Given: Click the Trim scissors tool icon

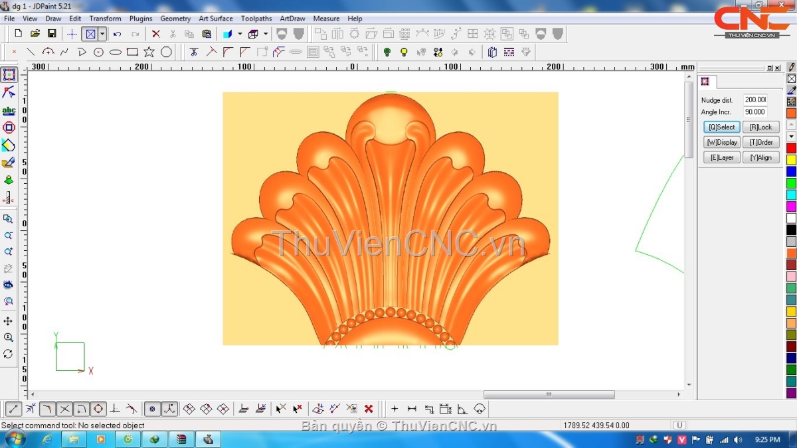Looking at the screenshot, I should click(194, 52).
